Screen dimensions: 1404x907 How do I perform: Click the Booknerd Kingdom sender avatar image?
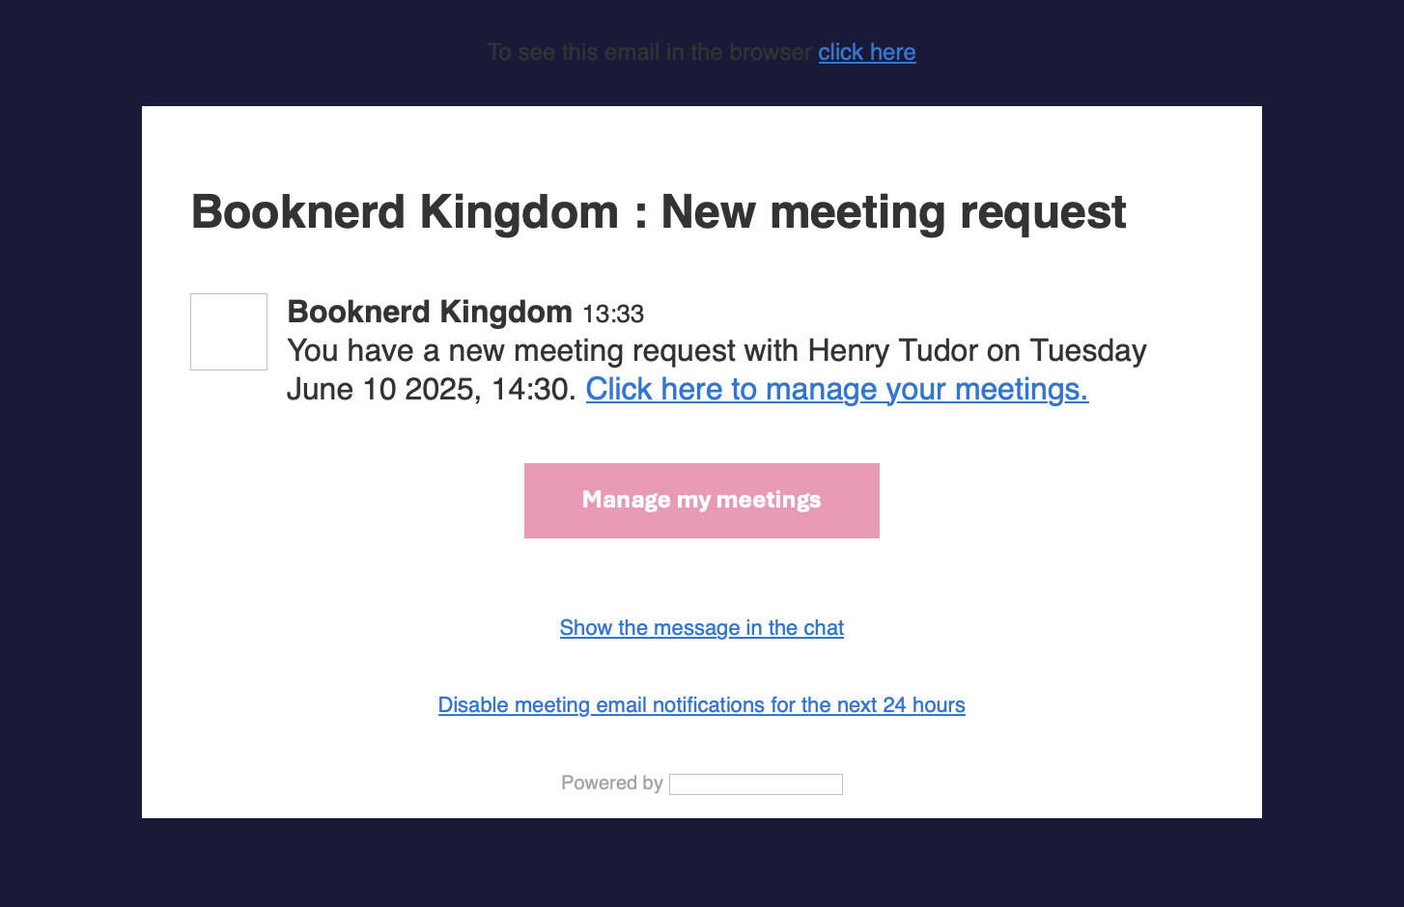(229, 332)
